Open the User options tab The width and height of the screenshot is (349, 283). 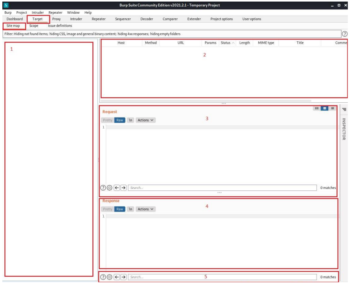(252, 19)
